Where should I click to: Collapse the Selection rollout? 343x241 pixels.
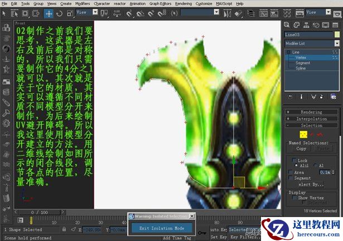pos(312,126)
